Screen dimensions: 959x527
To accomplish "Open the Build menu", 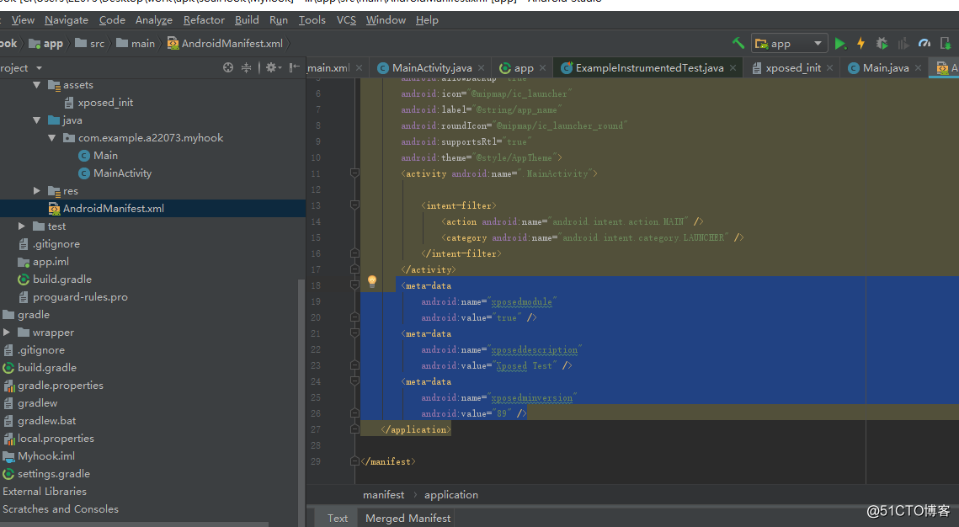I will tap(247, 20).
